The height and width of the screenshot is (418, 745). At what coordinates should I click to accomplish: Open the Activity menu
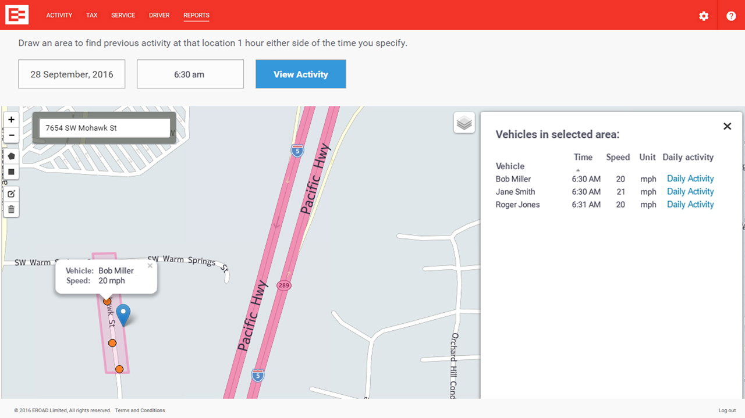click(59, 15)
